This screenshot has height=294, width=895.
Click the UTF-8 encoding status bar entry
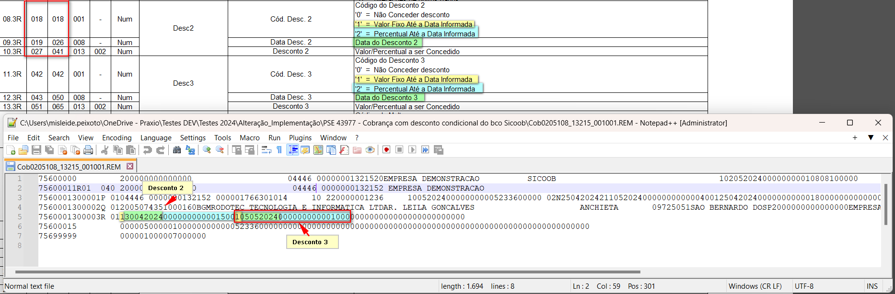point(804,286)
